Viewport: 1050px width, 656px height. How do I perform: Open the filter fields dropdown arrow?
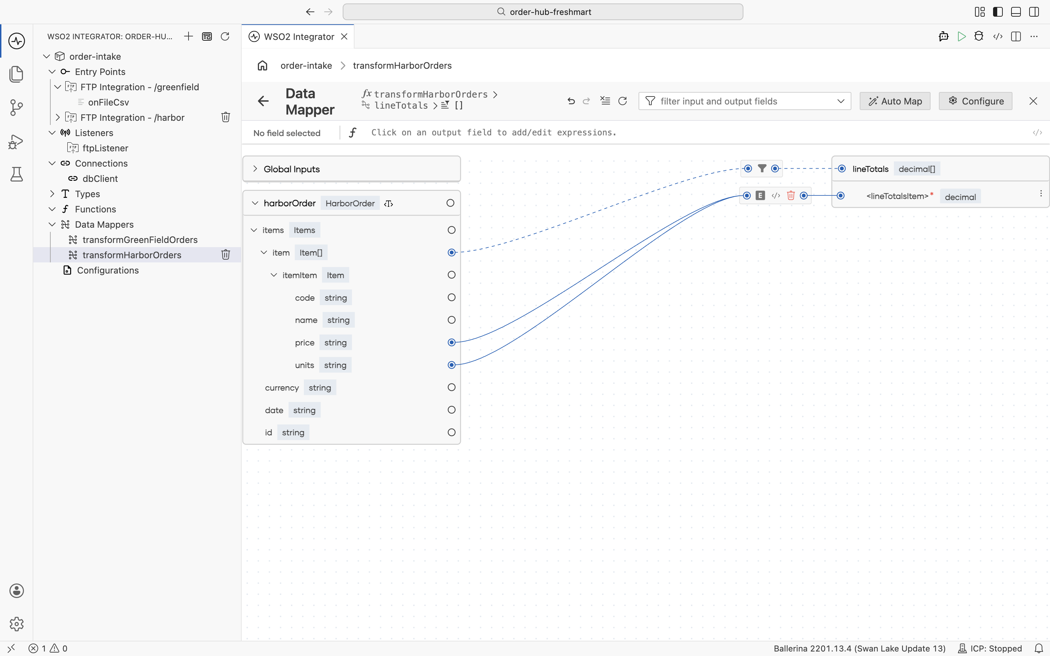(x=841, y=101)
